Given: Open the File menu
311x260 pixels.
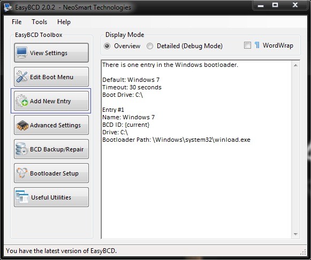Looking at the screenshot, I should click(x=17, y=22).
